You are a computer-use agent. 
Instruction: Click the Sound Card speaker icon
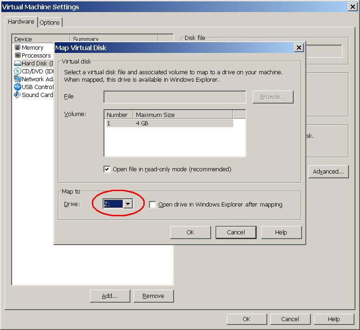[x=18, y=95]
